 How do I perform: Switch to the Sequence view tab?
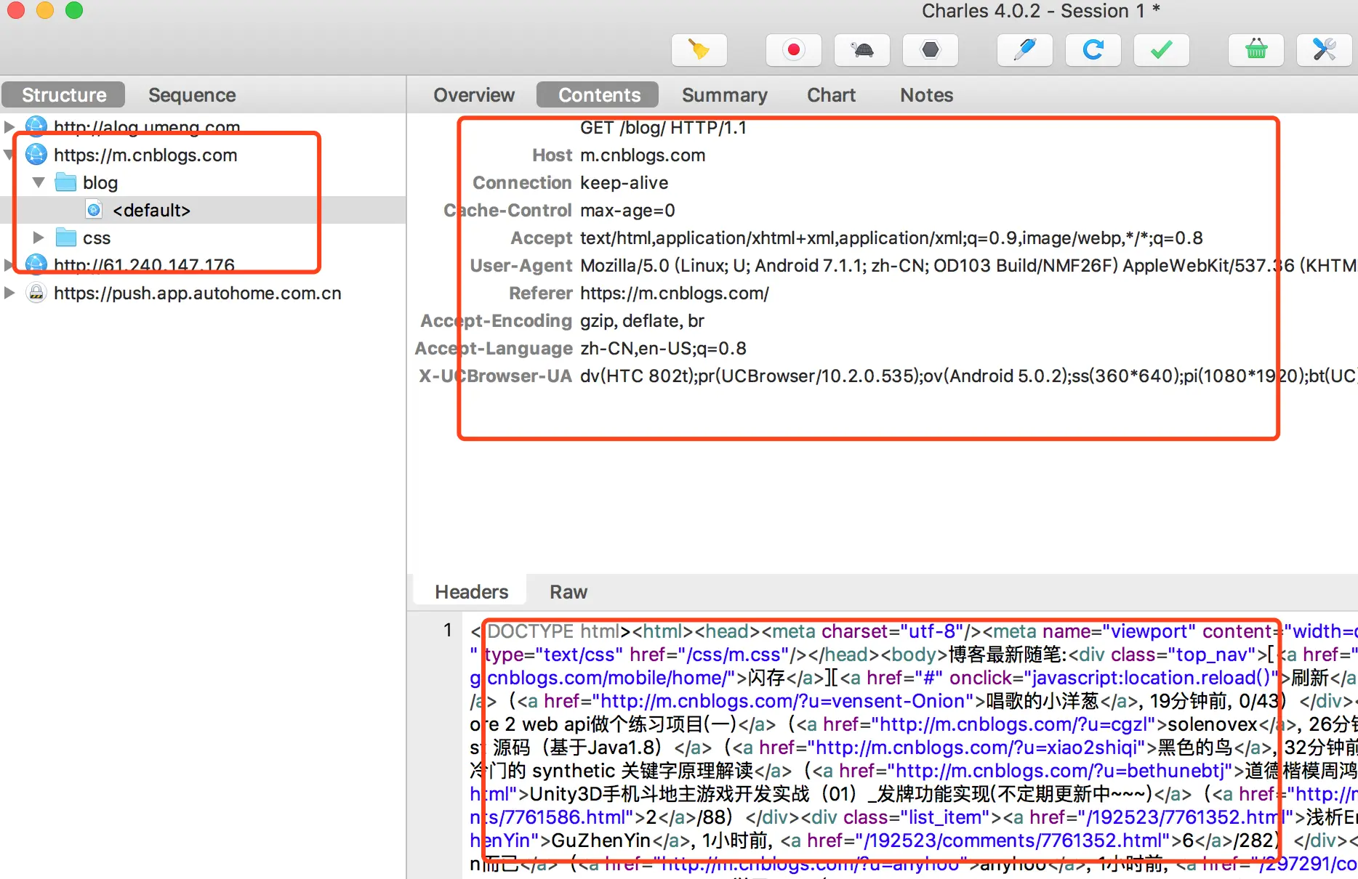192,95
